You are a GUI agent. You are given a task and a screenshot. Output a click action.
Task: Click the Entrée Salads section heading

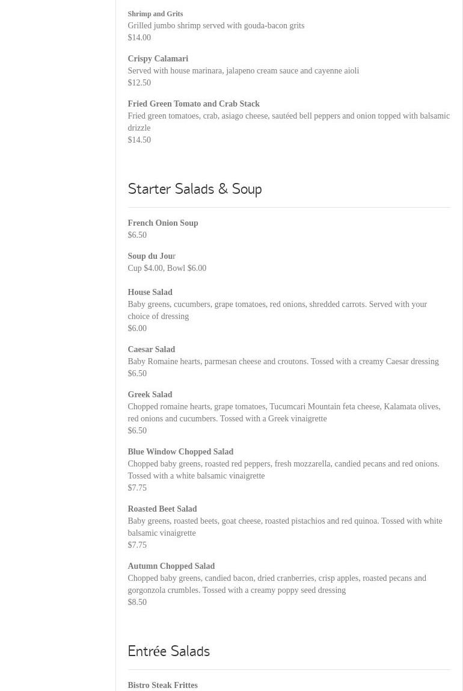(x=168, y=651)
